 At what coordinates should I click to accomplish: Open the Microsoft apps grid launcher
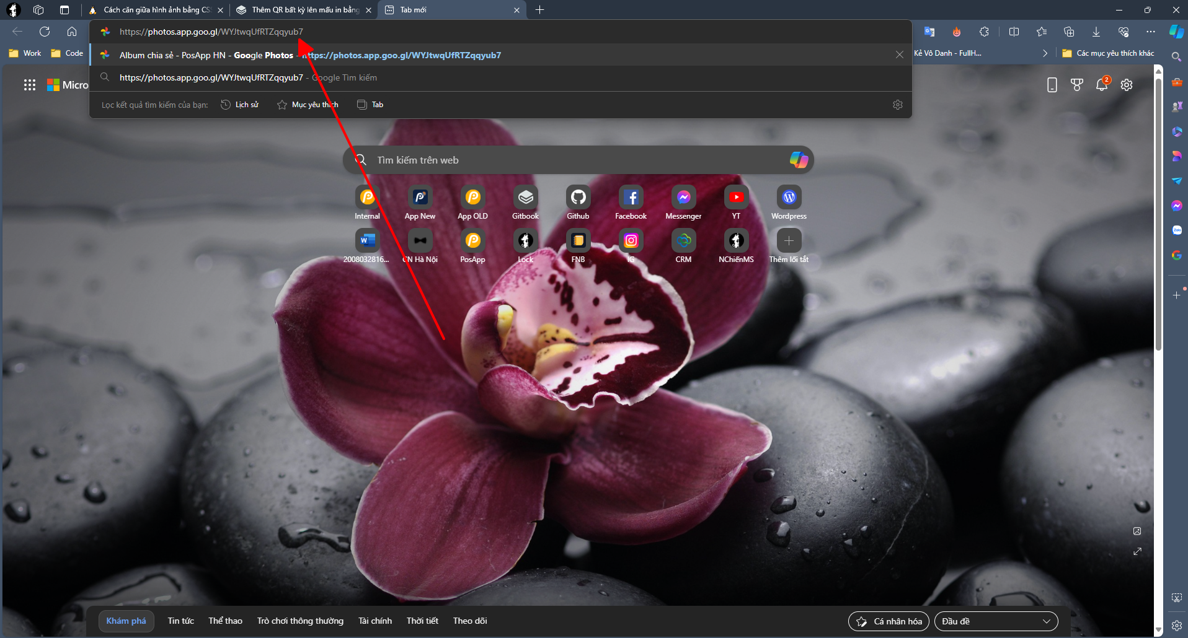30,85
